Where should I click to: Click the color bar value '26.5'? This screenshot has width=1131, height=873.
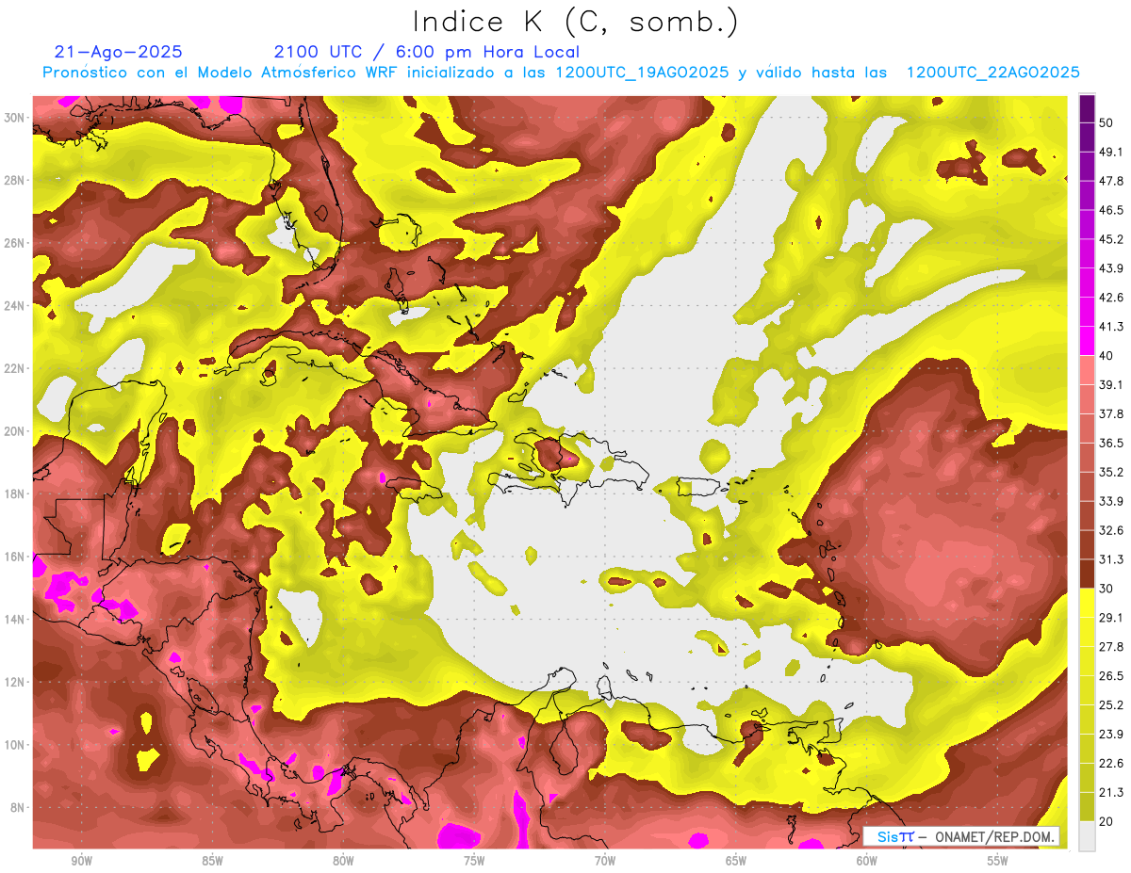click(1110, 675)
